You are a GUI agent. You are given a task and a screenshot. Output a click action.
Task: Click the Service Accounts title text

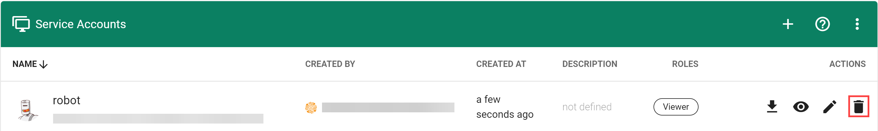click(x=81, y=24)
